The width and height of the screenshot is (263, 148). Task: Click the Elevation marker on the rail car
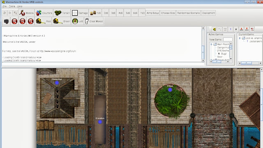(x=100, y=122)
